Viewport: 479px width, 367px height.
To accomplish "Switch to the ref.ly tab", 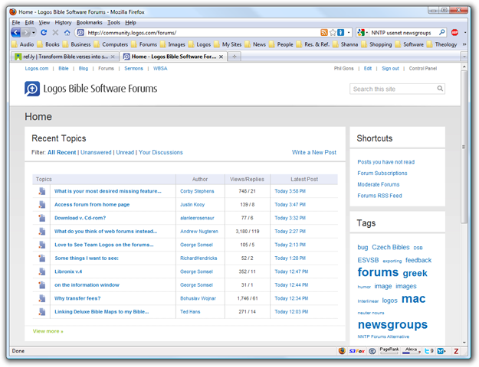I will click(65, 57).
